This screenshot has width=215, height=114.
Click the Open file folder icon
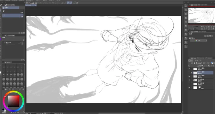point(33,3)
